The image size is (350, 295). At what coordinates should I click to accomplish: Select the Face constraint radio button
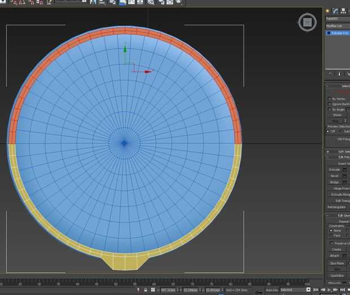pyautogui.click(x=331, y=236)
